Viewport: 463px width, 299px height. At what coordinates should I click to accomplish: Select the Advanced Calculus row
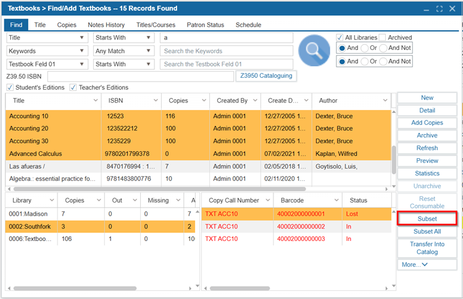pos(198,154)
